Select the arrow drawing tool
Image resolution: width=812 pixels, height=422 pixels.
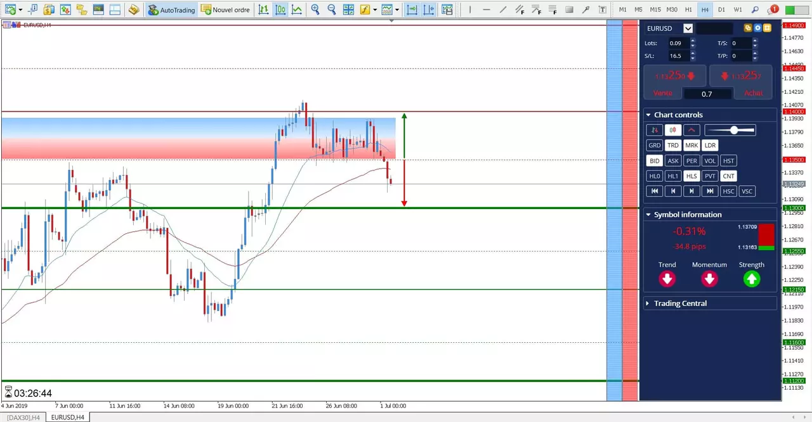586,10
